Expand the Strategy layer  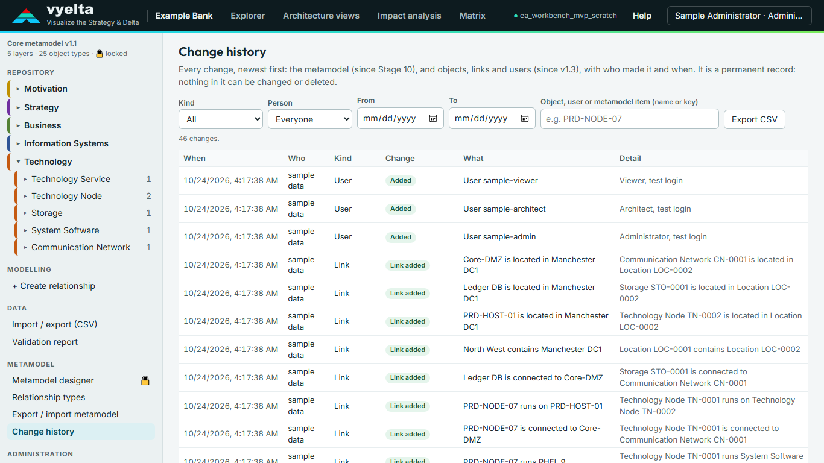pyautogui.click(x=18, y=107)
